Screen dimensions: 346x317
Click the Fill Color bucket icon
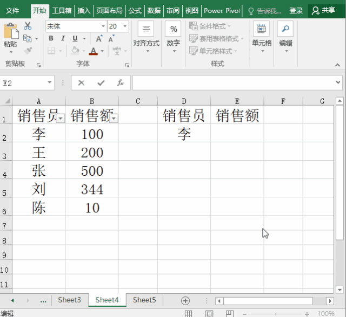click(75, 51)
